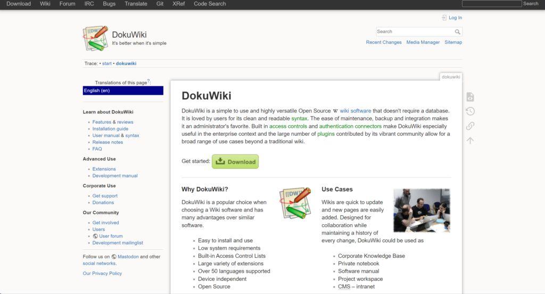Open Our Privacy Policy

click(102, 273)
